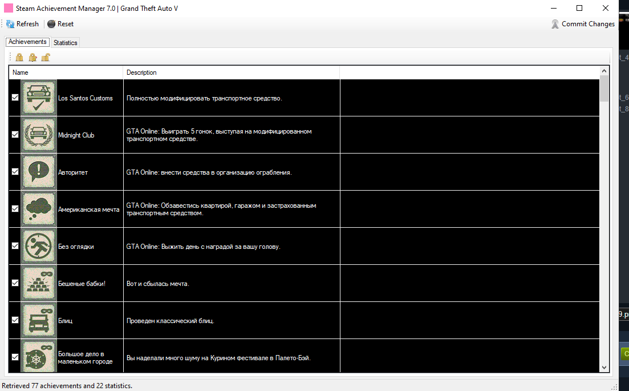Select the Midnight Club name text
629x391 pixels.
(x=76, y=135)
